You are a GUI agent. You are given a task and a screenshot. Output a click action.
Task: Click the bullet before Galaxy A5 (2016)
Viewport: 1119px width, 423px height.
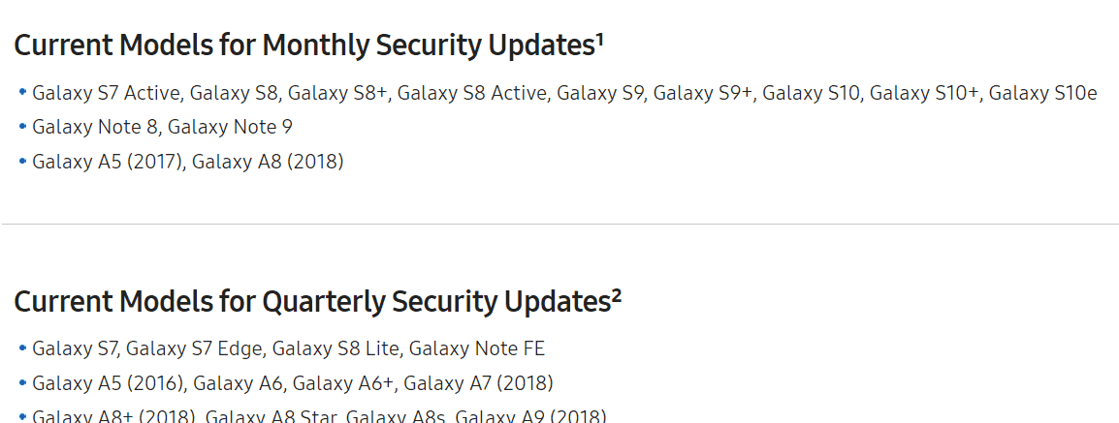point(22,382)
